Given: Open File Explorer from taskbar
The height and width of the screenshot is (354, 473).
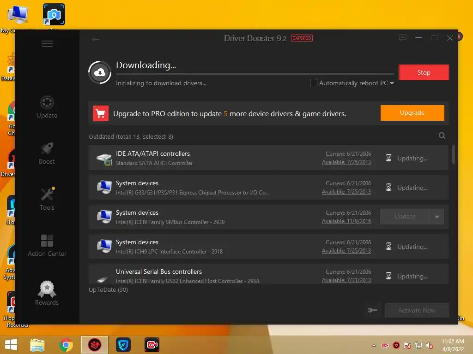Looking at the screenshot, I should coord(37,345).
